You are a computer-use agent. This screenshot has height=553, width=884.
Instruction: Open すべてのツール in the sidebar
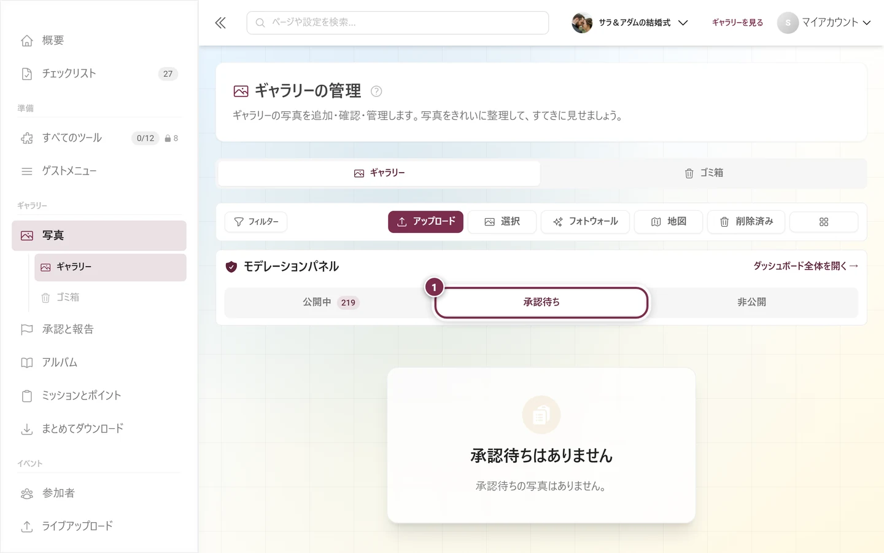(x=99, y=138)
